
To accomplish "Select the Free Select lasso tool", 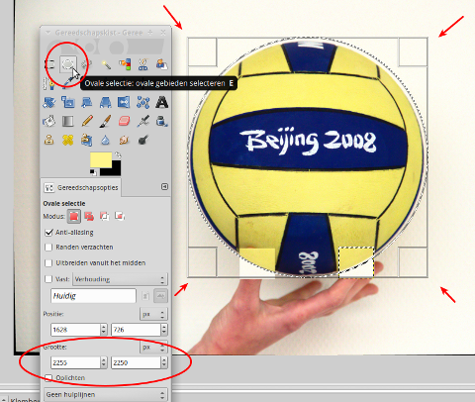I will point(87,64).
